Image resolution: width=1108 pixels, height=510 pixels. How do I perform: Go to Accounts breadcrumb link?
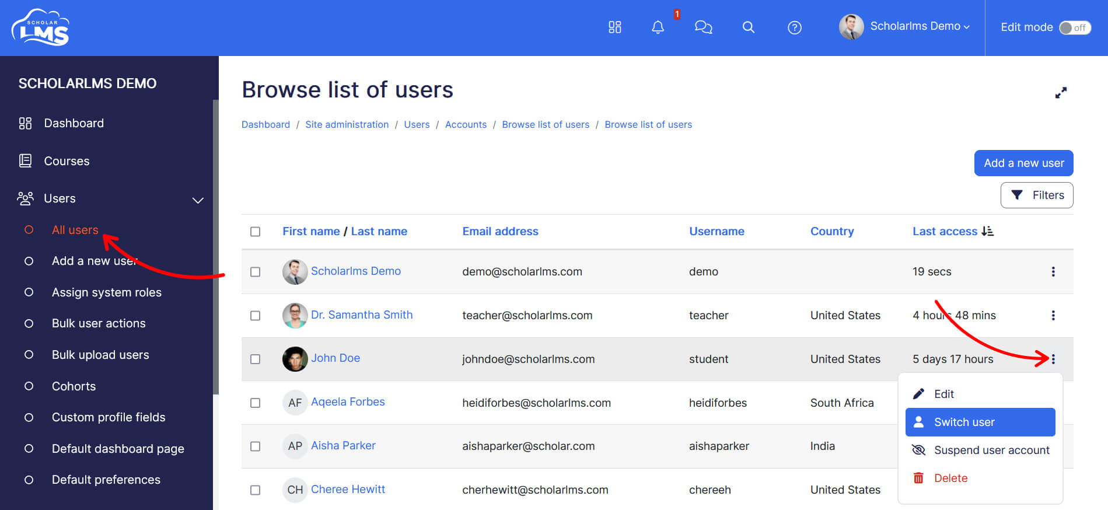(x=466, y=124)
